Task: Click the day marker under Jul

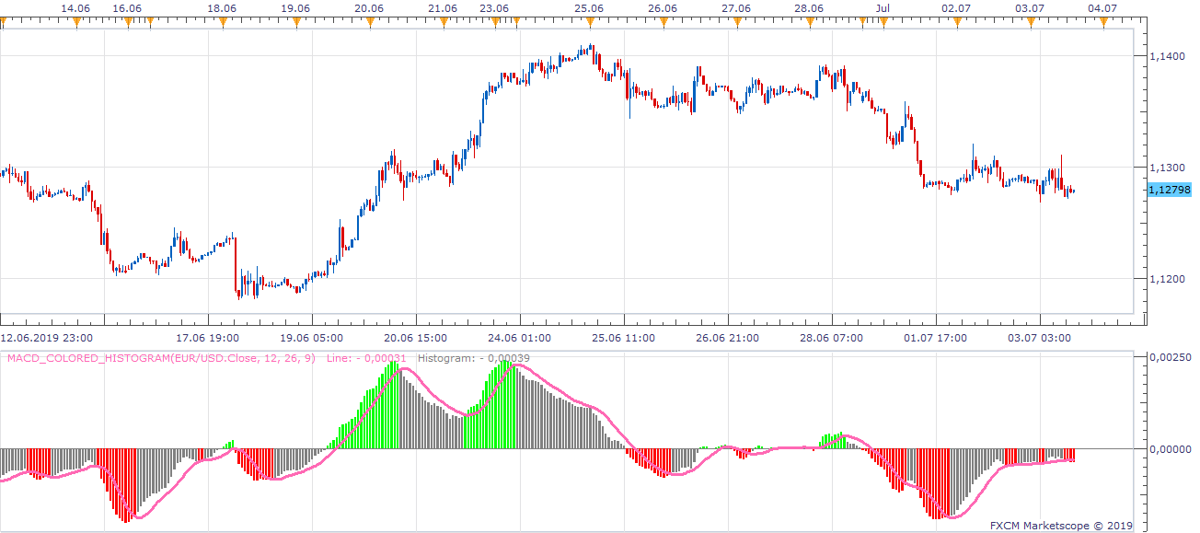Action: click(883, 20)
